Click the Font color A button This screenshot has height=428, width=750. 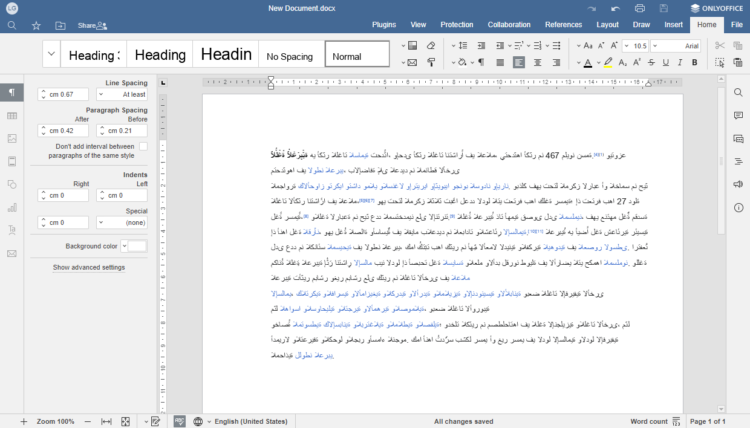pos(587,62)
